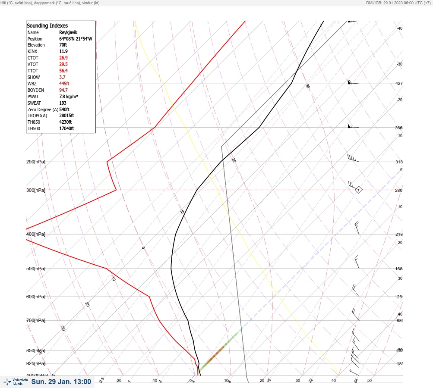
Task: Click the VTOT value 29.5
Action: coord(63,64)
